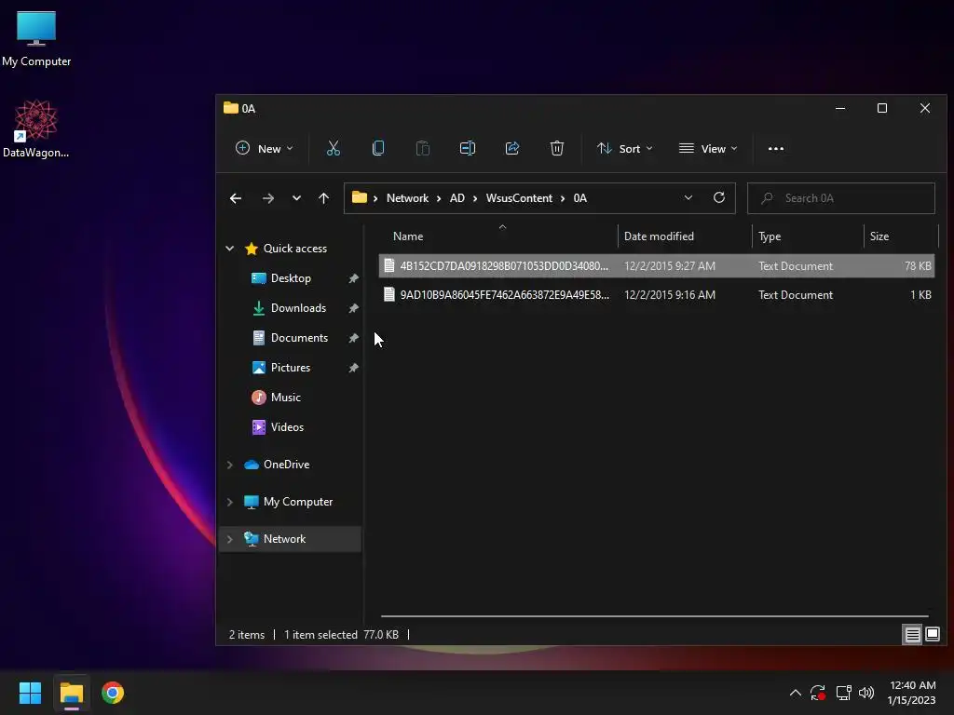Image resolution: width=954 pixels, height=715 pixels.
Task: Open the clock and date flyout
Action: (x=912, y=693)
